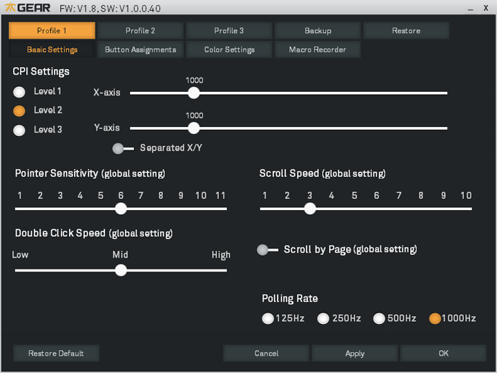Toggle Scroll by Page setting
Screen dimensions: 497x373
(x=263, y=250)
